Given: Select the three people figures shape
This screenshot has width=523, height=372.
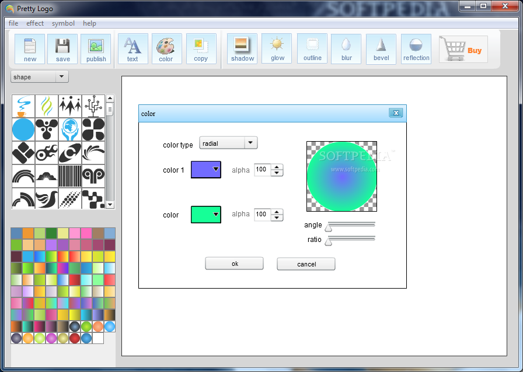Looking at the screenshot, I should click(70, 106).
